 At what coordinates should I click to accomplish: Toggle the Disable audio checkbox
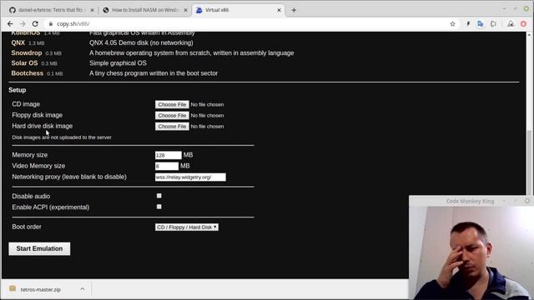click(x=159, y=196)
